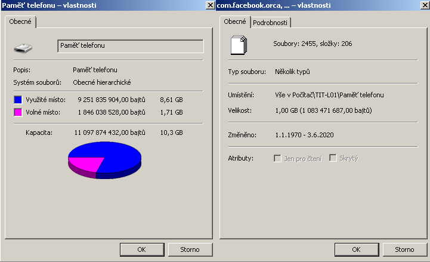Click the Paměť telefonu name field
This screenshot has height=262, width=430.
pyautogui.click(x=131, y=46)
